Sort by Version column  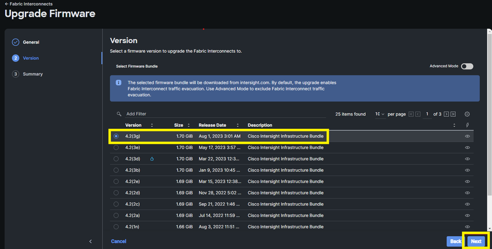coord(152,125)
